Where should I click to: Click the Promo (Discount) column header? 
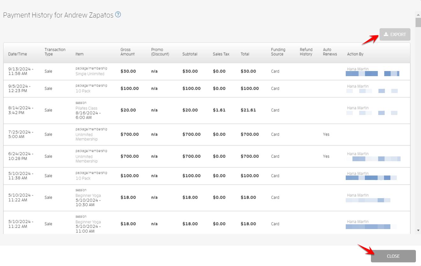(160, 52)
